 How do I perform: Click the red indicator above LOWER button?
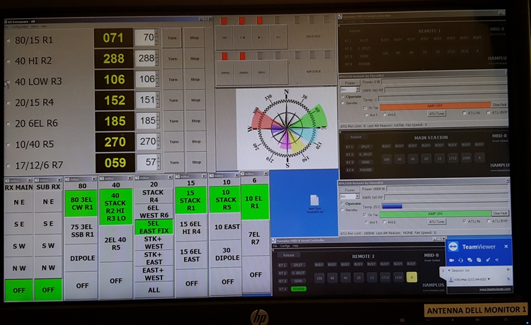click(x=242, y=56)
